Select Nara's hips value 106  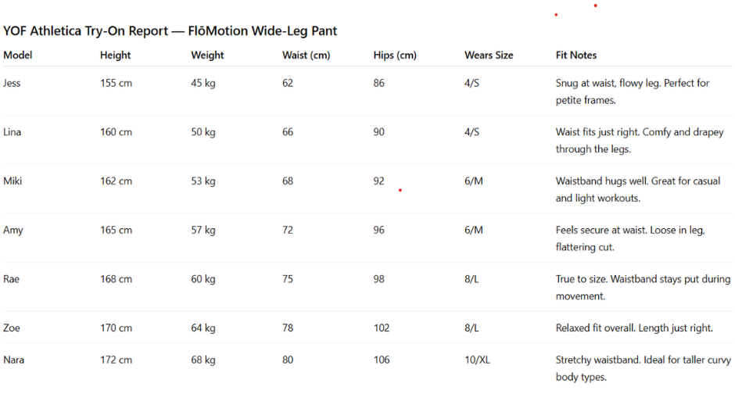[x=382, y=360]
